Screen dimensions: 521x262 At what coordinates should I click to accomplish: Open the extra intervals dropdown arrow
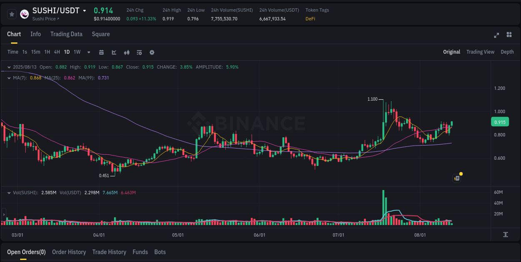(88, 52)
